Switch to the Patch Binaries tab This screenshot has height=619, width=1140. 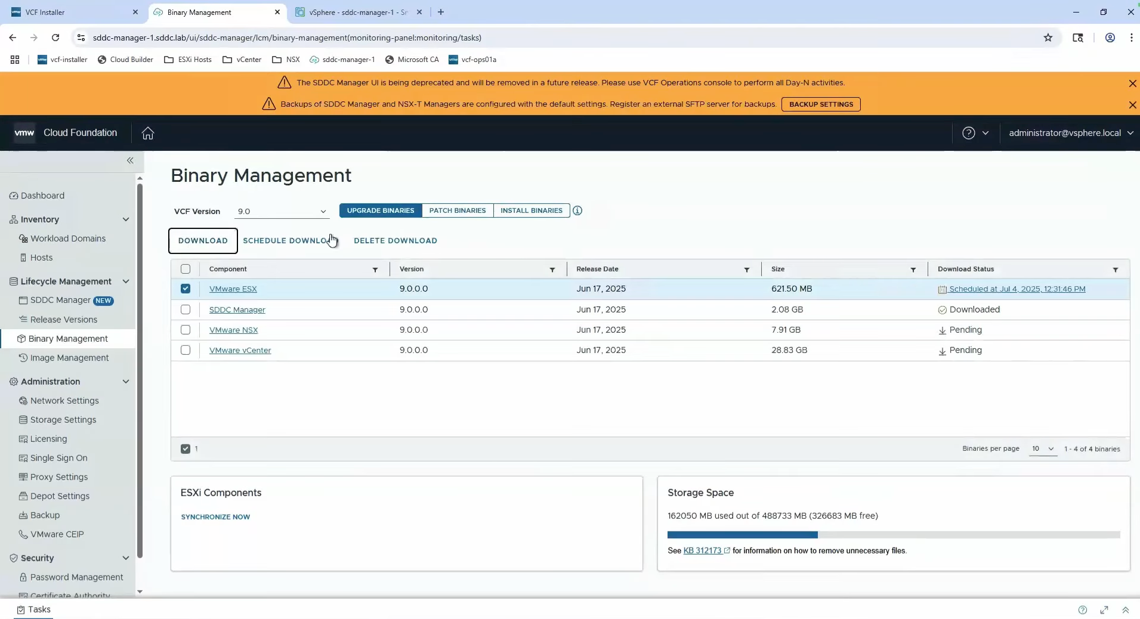[x=457, y=211]
